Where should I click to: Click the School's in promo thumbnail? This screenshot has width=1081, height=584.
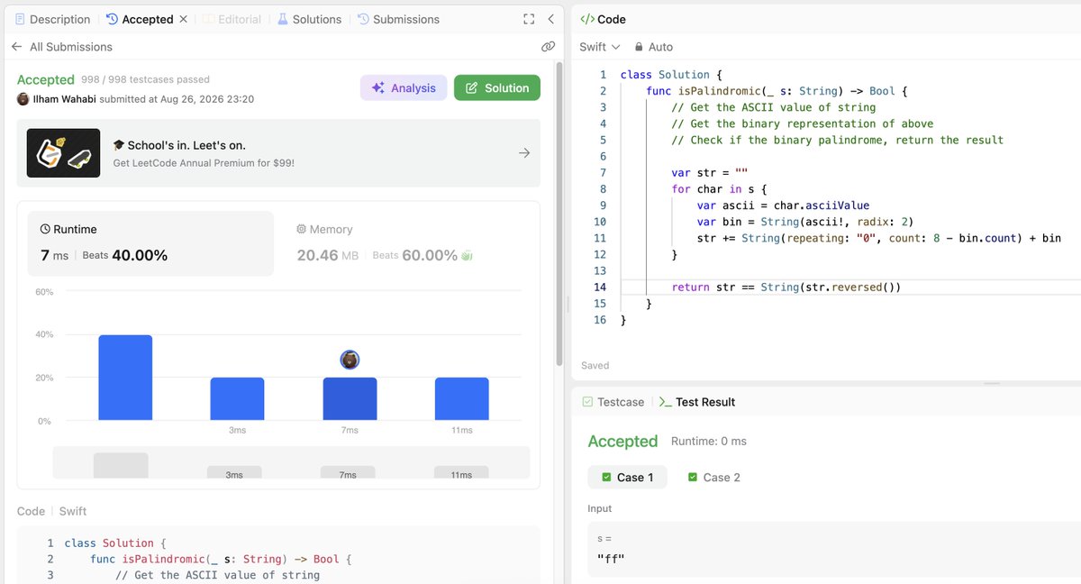(63, 153)
